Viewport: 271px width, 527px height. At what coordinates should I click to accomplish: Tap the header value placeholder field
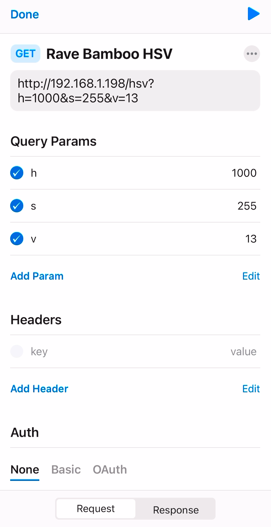[x=243, y=352]
